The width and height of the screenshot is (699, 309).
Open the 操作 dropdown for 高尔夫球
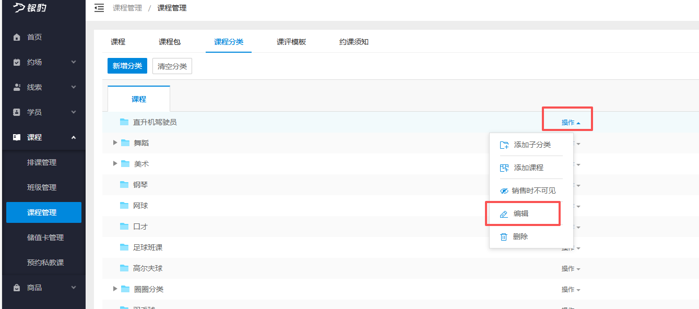(571, 269)
